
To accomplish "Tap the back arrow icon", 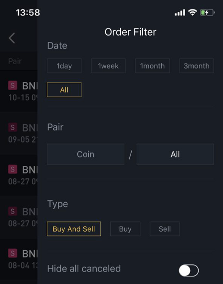I will coord(12,38).
